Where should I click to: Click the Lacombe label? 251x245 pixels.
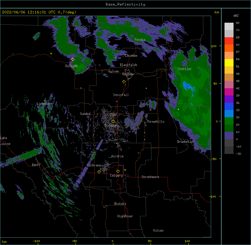131,56
